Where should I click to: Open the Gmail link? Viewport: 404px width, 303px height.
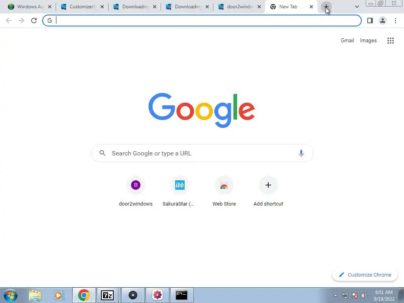click(347, 41)
